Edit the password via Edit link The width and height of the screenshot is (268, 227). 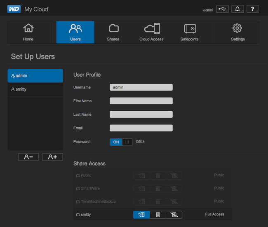pos(140,141)
